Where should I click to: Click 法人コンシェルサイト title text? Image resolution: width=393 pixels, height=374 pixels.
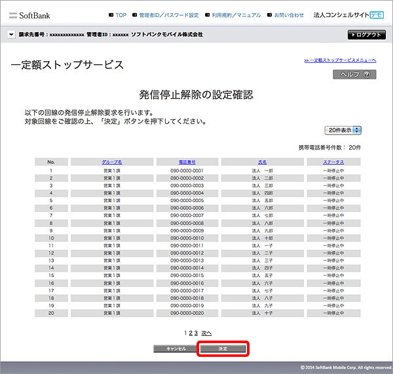(x=341, y=15)
